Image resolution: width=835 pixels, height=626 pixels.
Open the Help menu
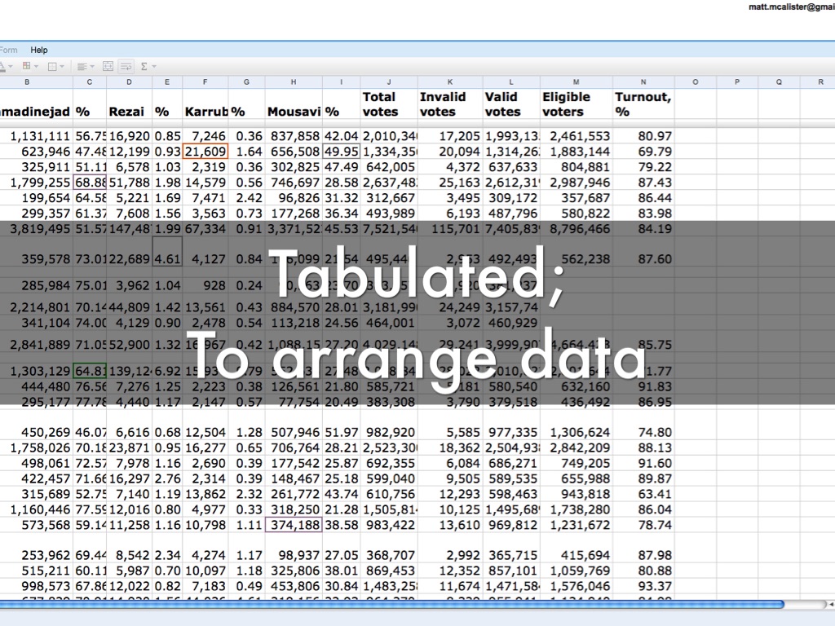point(39,50)
